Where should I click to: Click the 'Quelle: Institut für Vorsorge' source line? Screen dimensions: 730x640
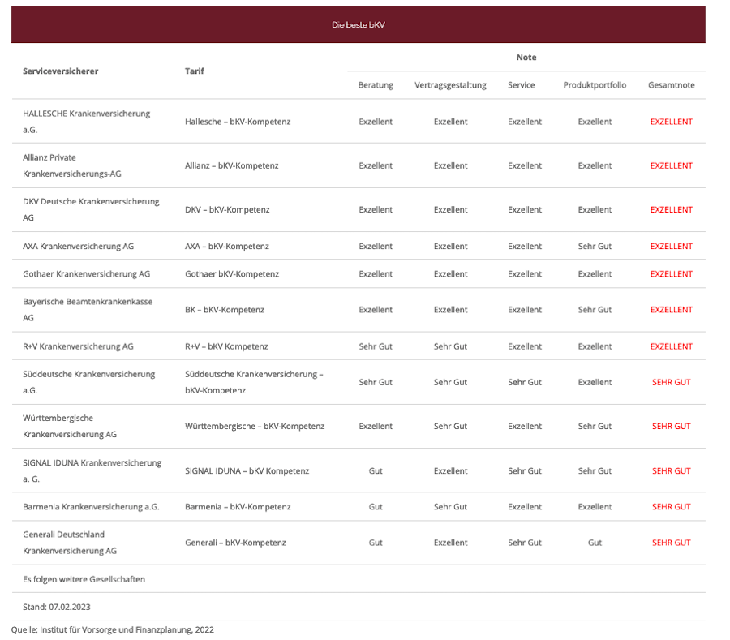click(x=112, y=629)
